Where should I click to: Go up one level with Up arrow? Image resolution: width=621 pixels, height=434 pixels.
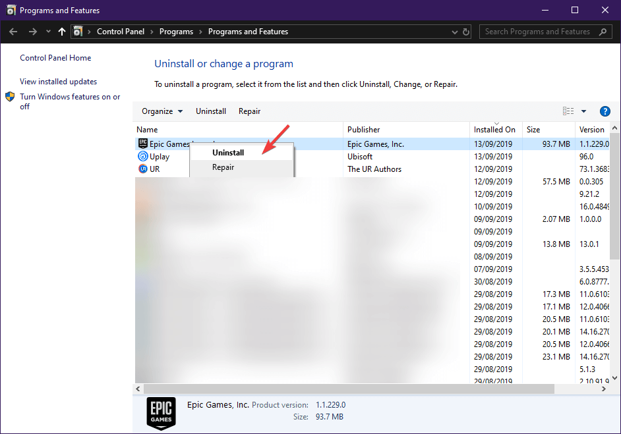click(x=62, y=32)
